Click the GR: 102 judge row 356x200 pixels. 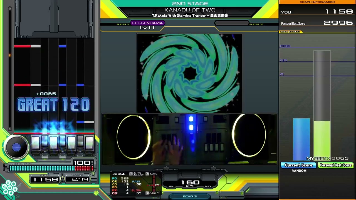click(x=120, y=182)
